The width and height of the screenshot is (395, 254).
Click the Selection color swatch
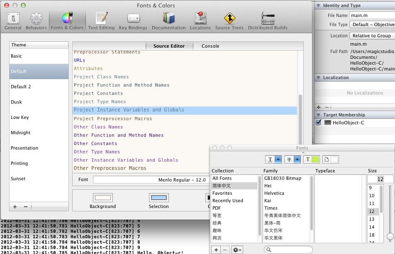point(159,198)
